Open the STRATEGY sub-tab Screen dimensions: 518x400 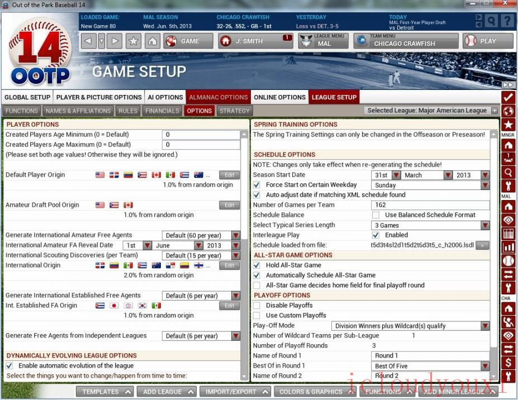pyautogui.click(x=235, y=111)
